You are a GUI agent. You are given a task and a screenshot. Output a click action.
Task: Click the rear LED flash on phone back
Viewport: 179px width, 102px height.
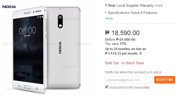(x=60, y=26)
